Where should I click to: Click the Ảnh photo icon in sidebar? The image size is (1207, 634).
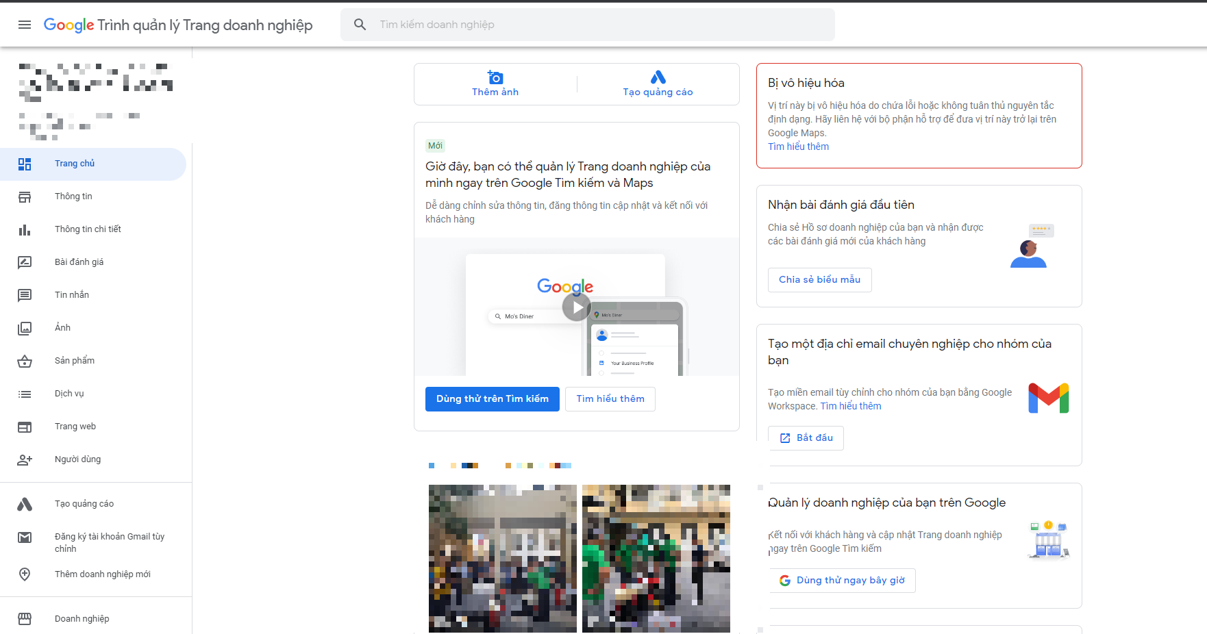[x=25, y=328]
